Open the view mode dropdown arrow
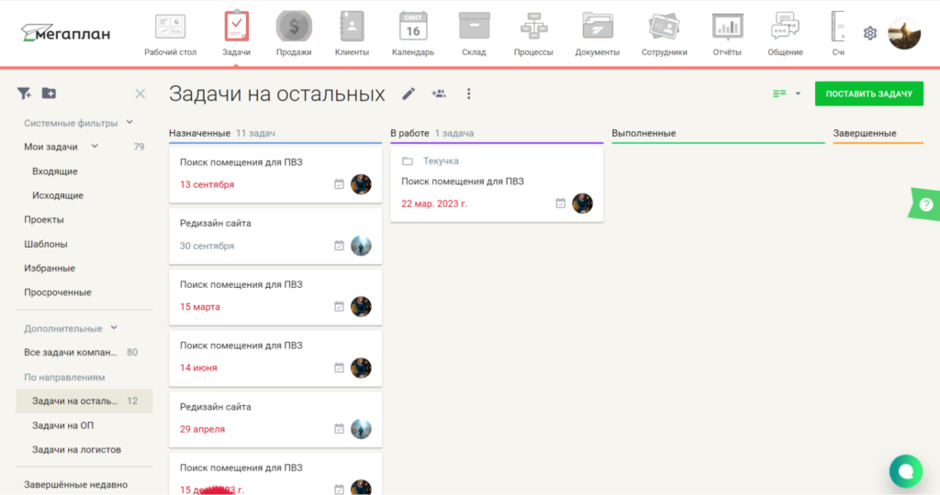The width and height of the screenshot is (940, 495). pyautogui.click(x=798, y=94)
